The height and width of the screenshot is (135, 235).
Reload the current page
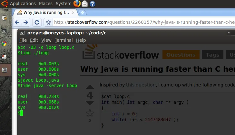pos(37,22)
